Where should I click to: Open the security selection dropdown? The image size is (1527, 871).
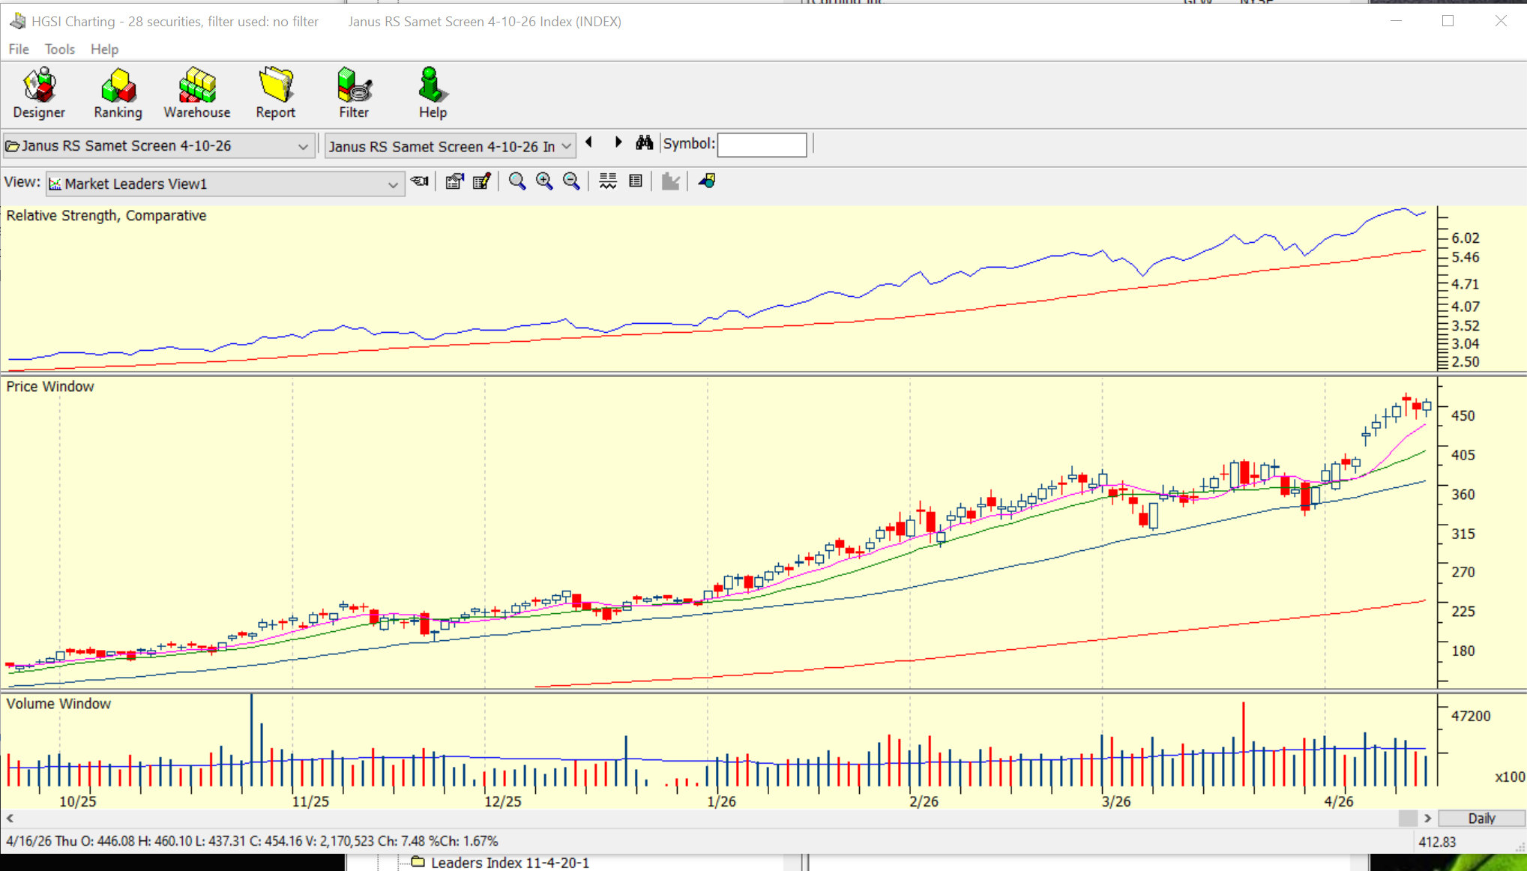coord(566,146)
